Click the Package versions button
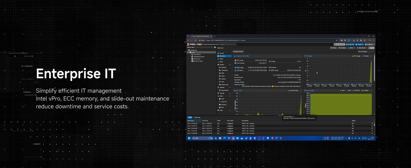The width and height of the screenshot is (411, 168). pos(238,52)
